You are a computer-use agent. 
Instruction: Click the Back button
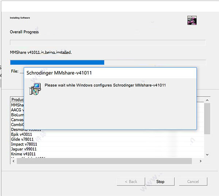(131, 181)
